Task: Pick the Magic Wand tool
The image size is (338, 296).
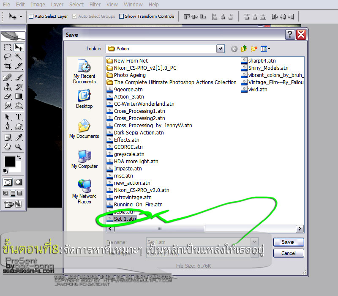Action: coord(19,57)
